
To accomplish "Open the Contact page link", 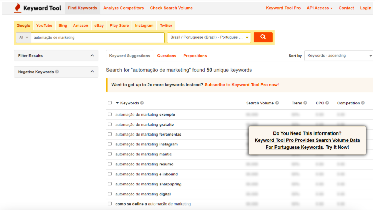I will click(x=346, y=8).
